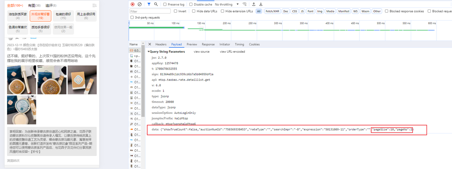The height and width of the screenshot is (169, 452).
Task: Open network conditions Wi-Fi icon
Action: 244,4
